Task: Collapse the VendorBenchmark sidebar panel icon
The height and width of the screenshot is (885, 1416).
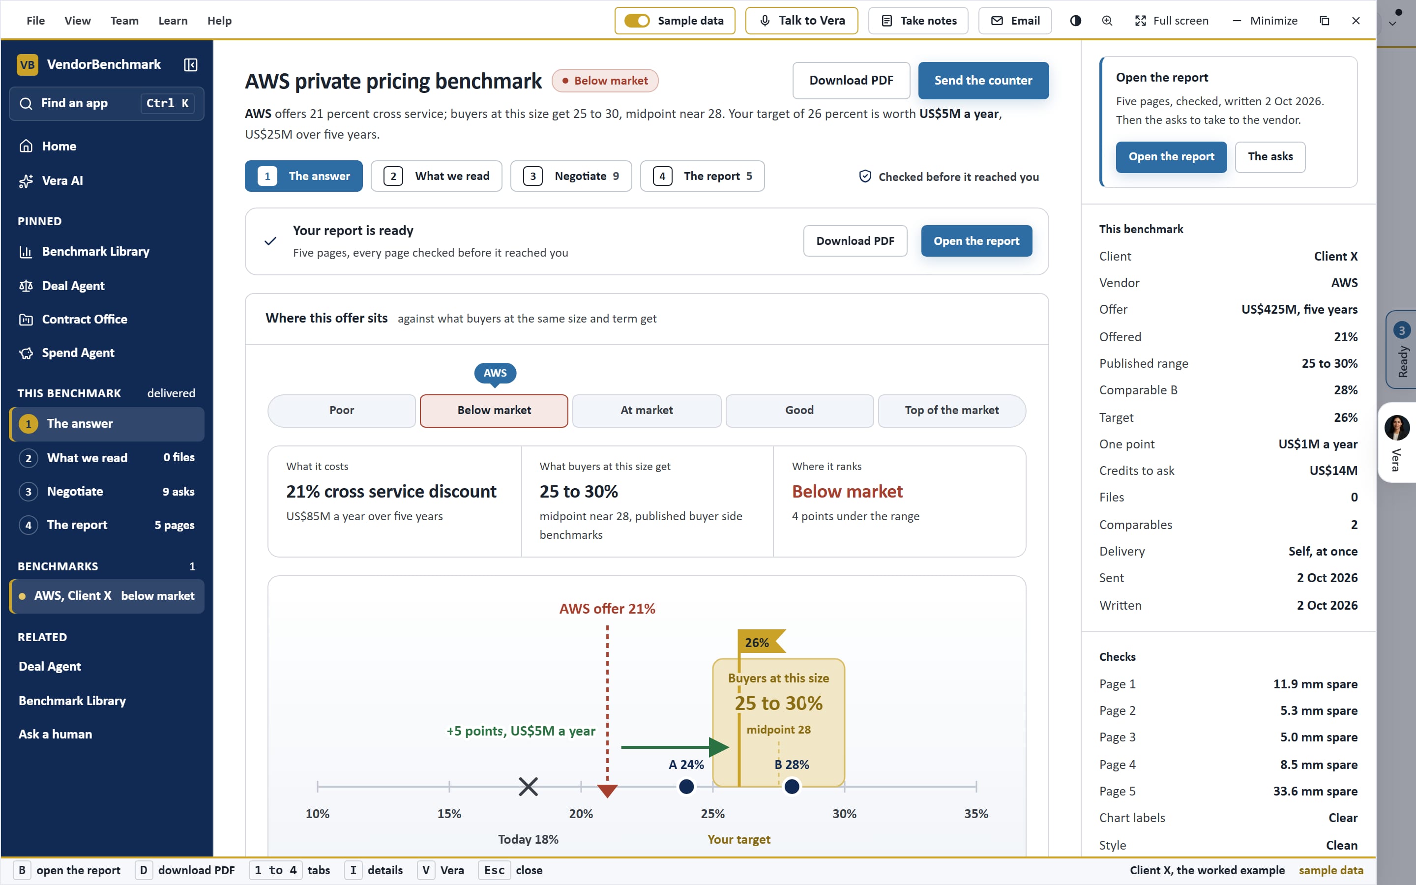Action: pyautogui.click(x=190, y=64)
